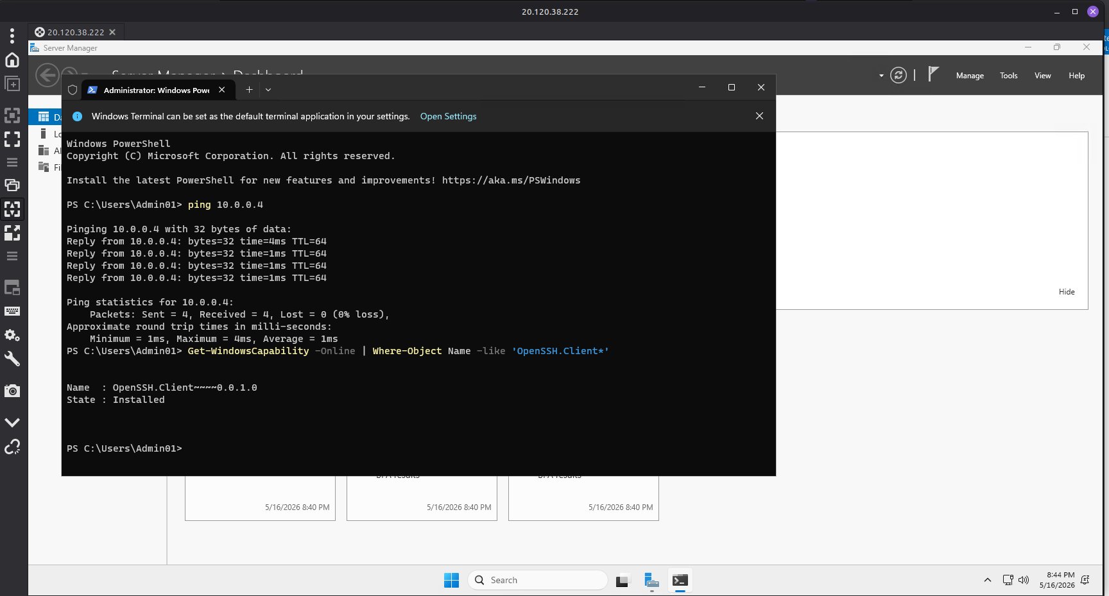The image size is (1109, 596).
Task: Click the shield icon in the Terminal title bar
Action: 73,90
